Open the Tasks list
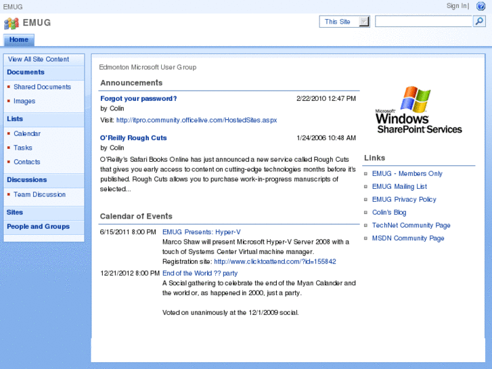Viewport: 492px width, 369px height. pos(22,148)
